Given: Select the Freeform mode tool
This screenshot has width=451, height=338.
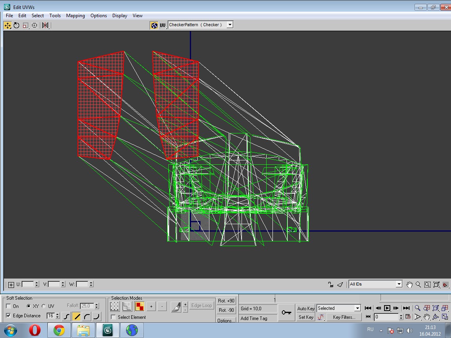Looking at the screenshot, I should pos(34,25).
